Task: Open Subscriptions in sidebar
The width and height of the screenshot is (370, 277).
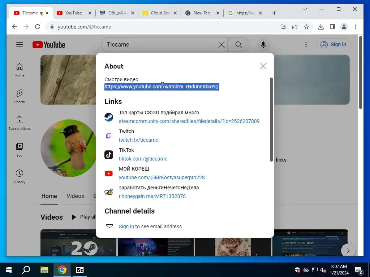Action: [x=20, y=123]
